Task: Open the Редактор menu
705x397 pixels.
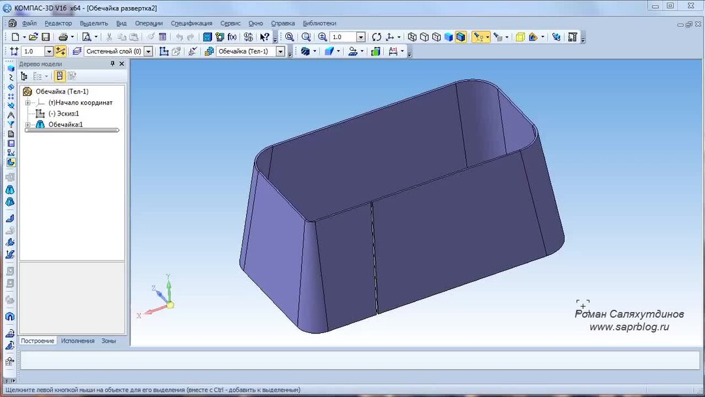Action: (58, 24)
